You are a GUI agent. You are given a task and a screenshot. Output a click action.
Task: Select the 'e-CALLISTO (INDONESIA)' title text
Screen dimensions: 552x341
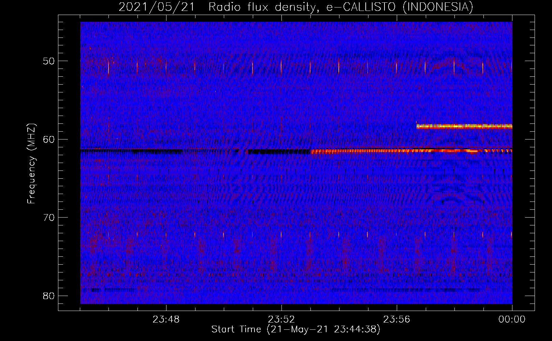point(400,7)
